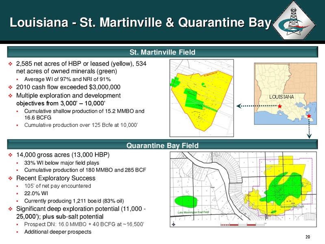Open the Quarantine Bay field map image
The image size is (325, 244).
(x=243, y=189)
